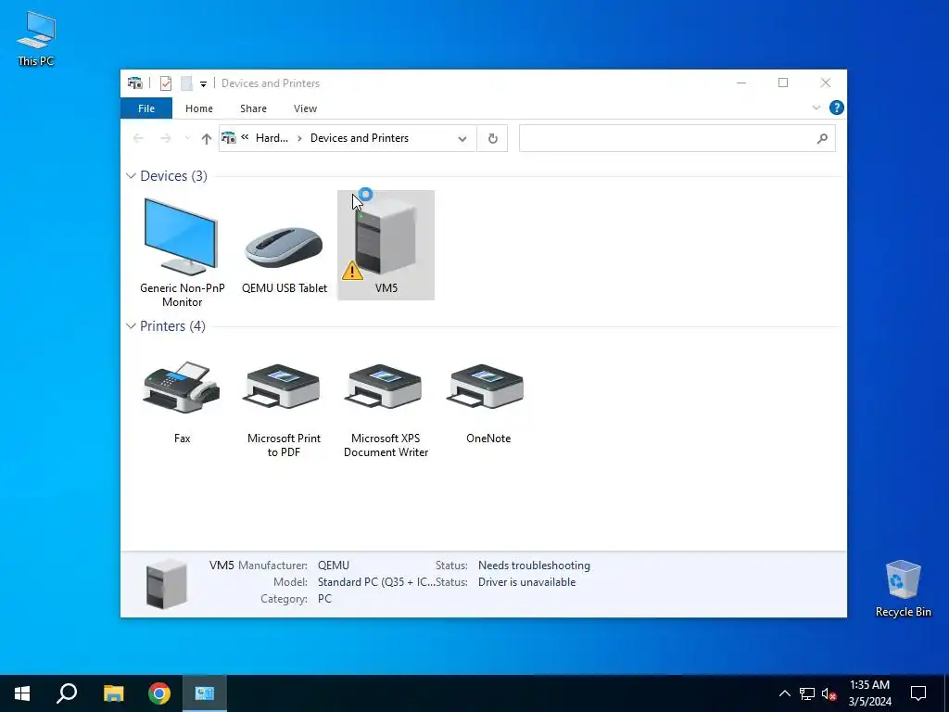Click inside the search box

[665, 139]
